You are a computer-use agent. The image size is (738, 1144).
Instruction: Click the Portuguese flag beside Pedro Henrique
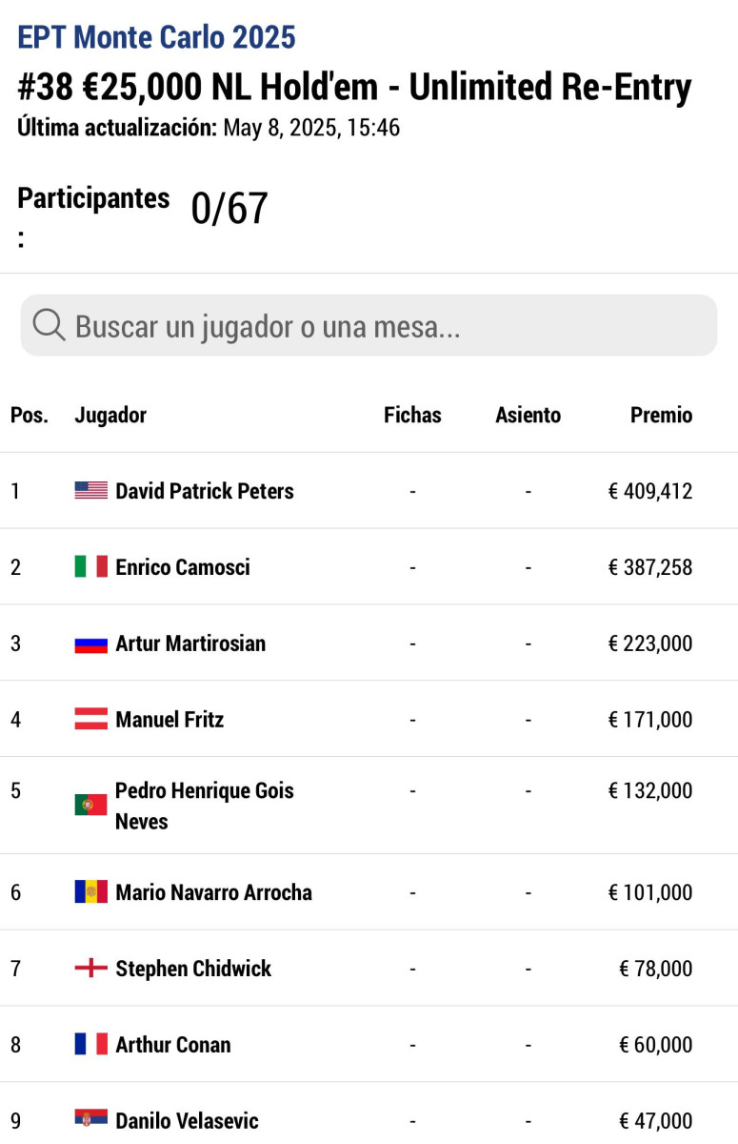tap(91, 805)
